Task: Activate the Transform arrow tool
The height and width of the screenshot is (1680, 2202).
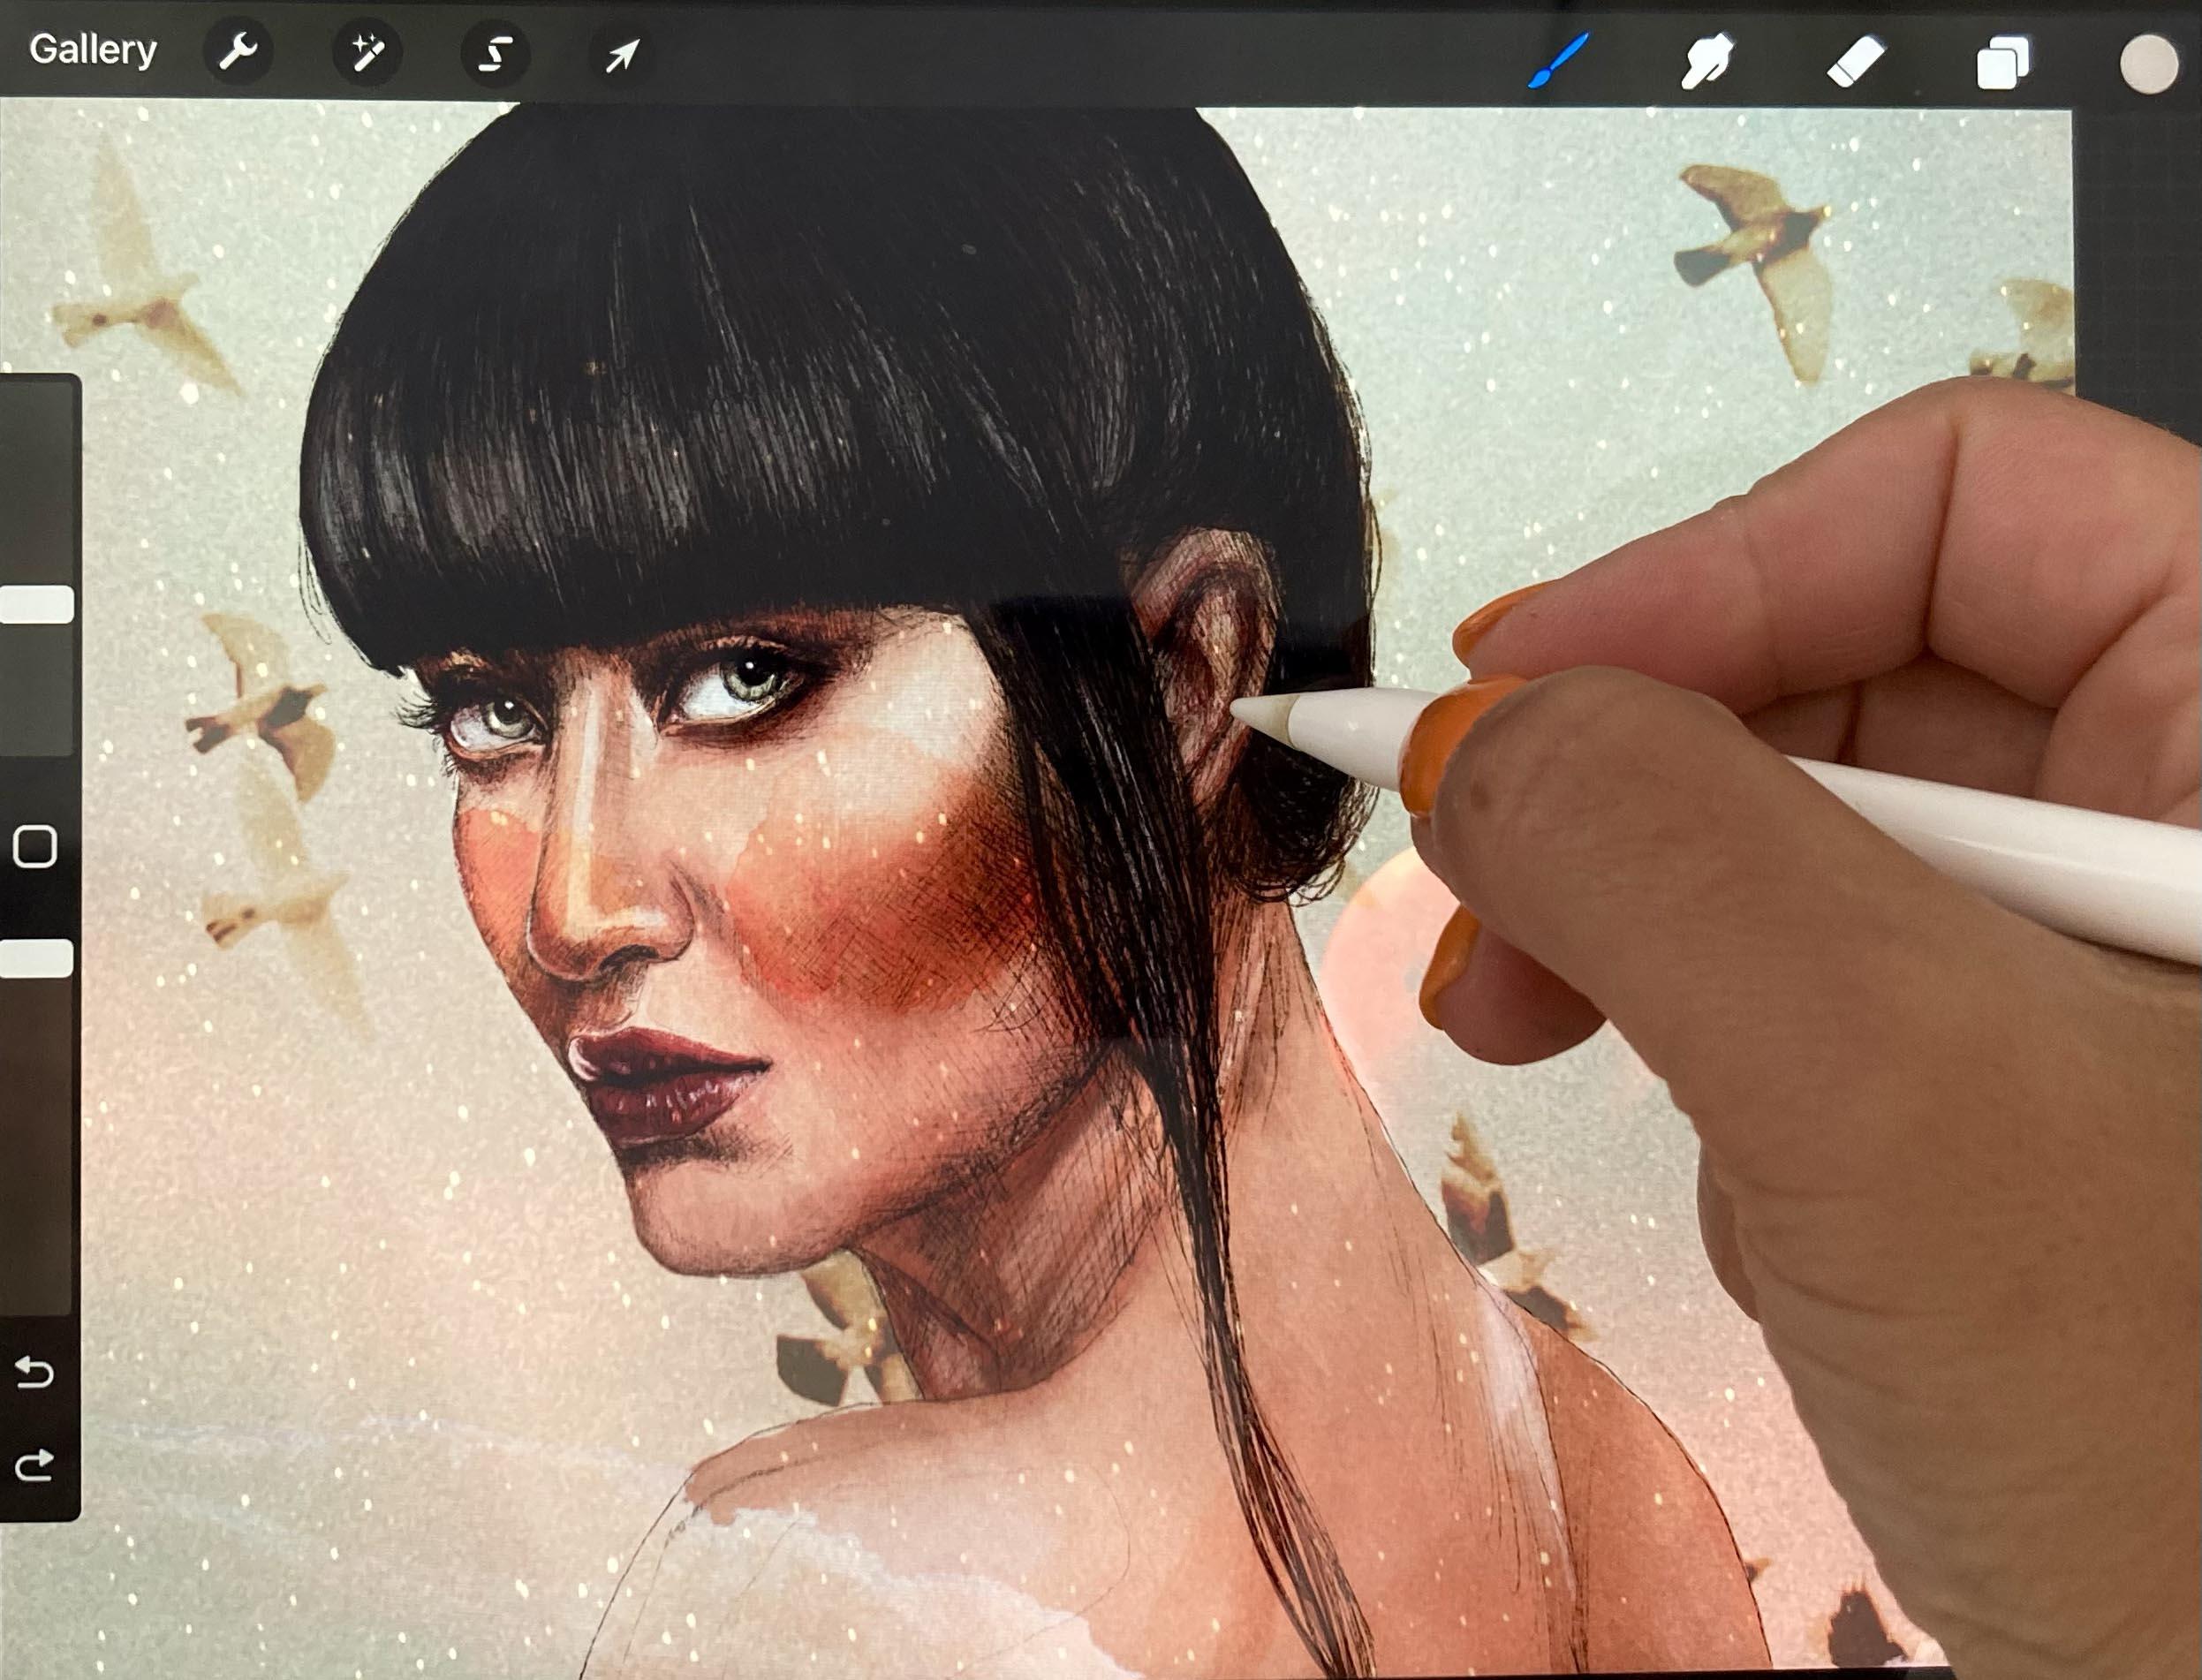Action: coord(622,55)
